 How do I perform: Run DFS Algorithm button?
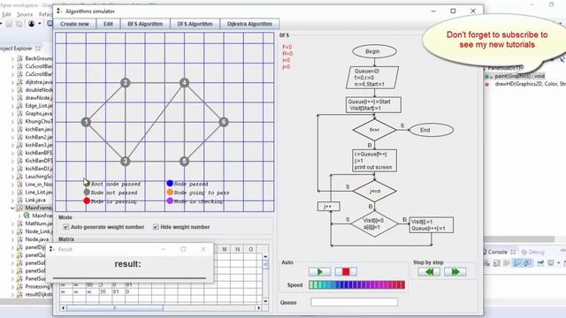point(195,24)
